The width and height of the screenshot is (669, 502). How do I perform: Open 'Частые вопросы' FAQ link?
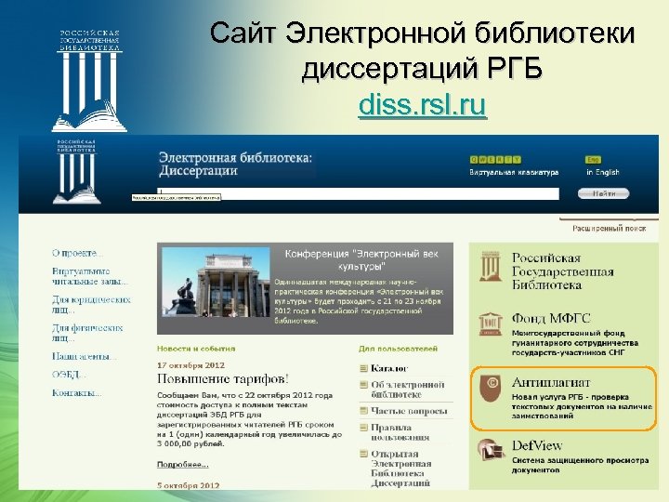pyautogui.click(x=409, y=411)
